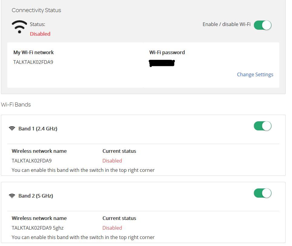
Task: Click the Wi-Fi Bands section label
Action: [x=16, y=105]
